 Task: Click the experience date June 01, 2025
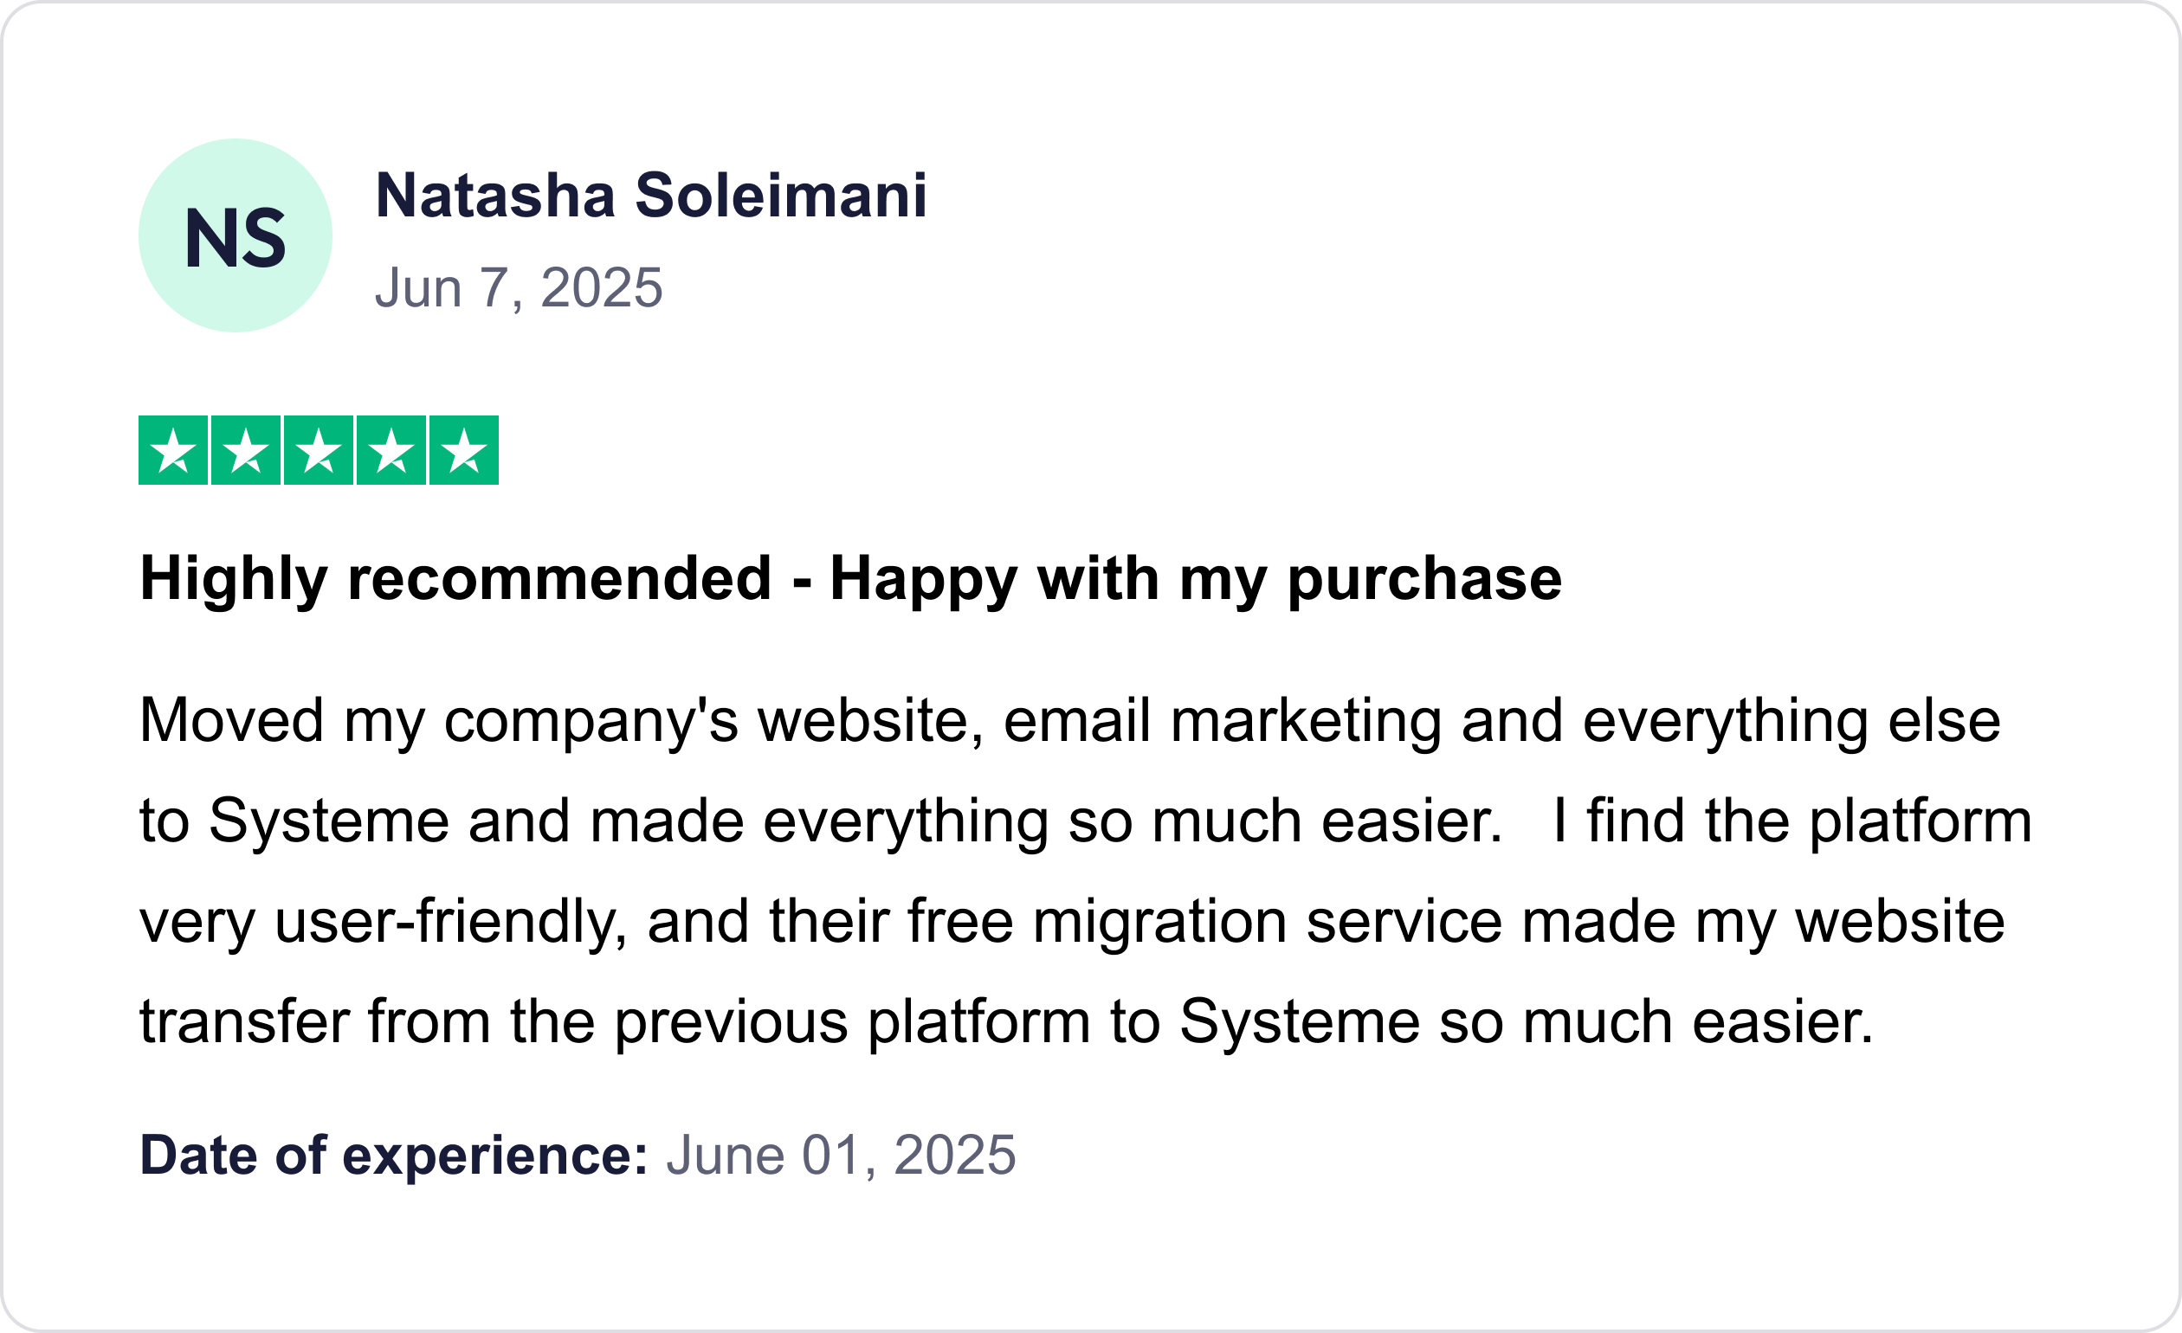(x=841, y=1155)
